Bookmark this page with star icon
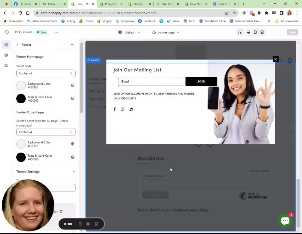The image size is (302, 234). (234, 13)
